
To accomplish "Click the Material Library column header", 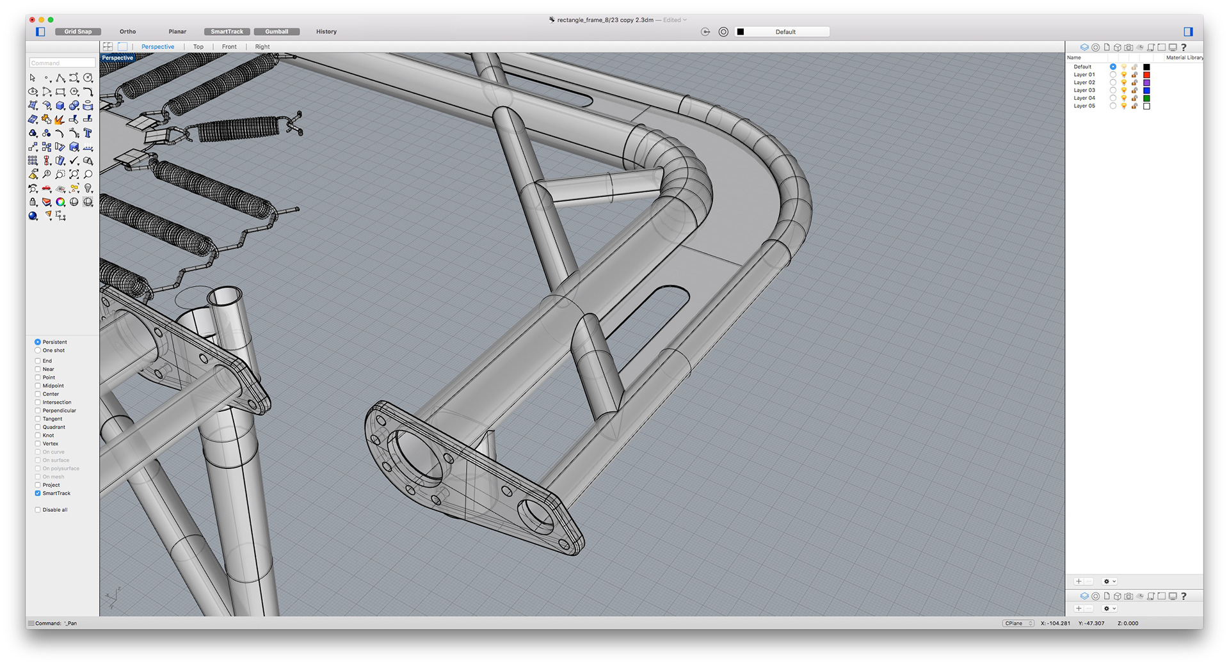I will [x=1184, y=58].
